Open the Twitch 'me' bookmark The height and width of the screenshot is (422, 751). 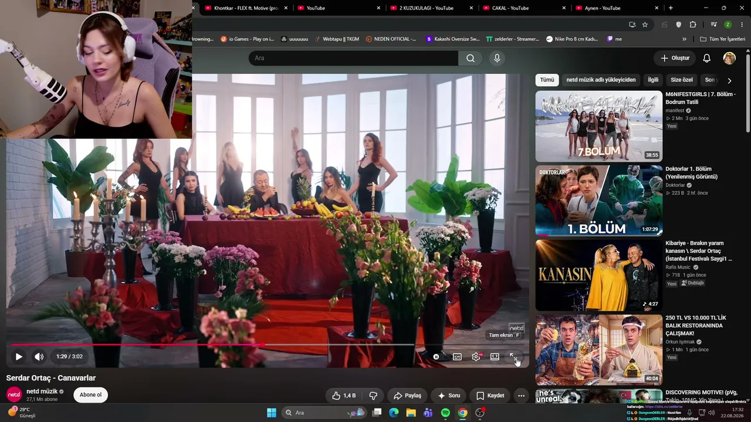(x=614, y=39)
